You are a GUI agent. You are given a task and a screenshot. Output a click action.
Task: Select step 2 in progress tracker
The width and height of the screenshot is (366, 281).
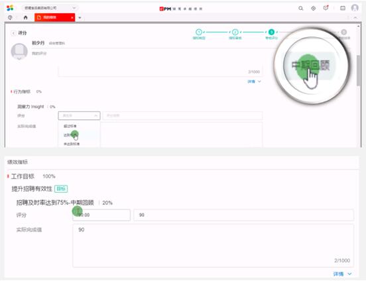click(235, 32)
